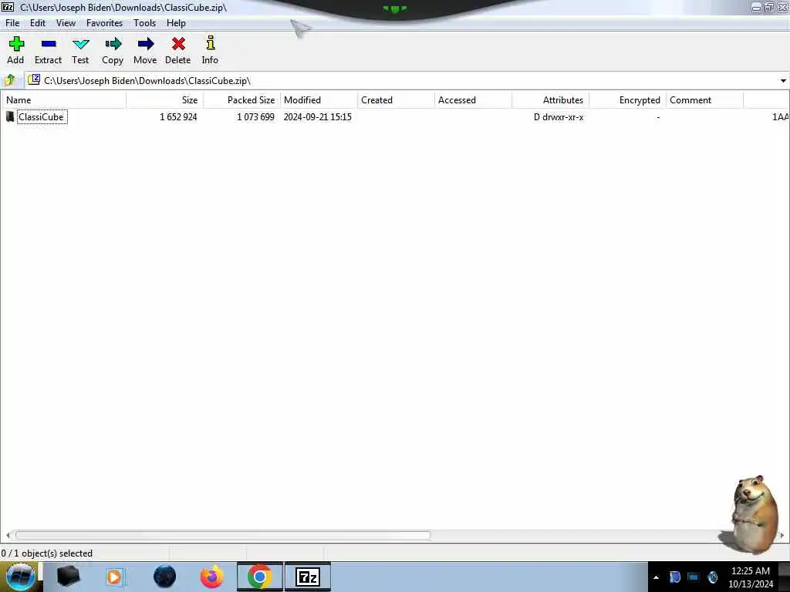This screenshot has width=790, height=592.
Task: Open the dark globe taskbar icon
Action: 165,577
